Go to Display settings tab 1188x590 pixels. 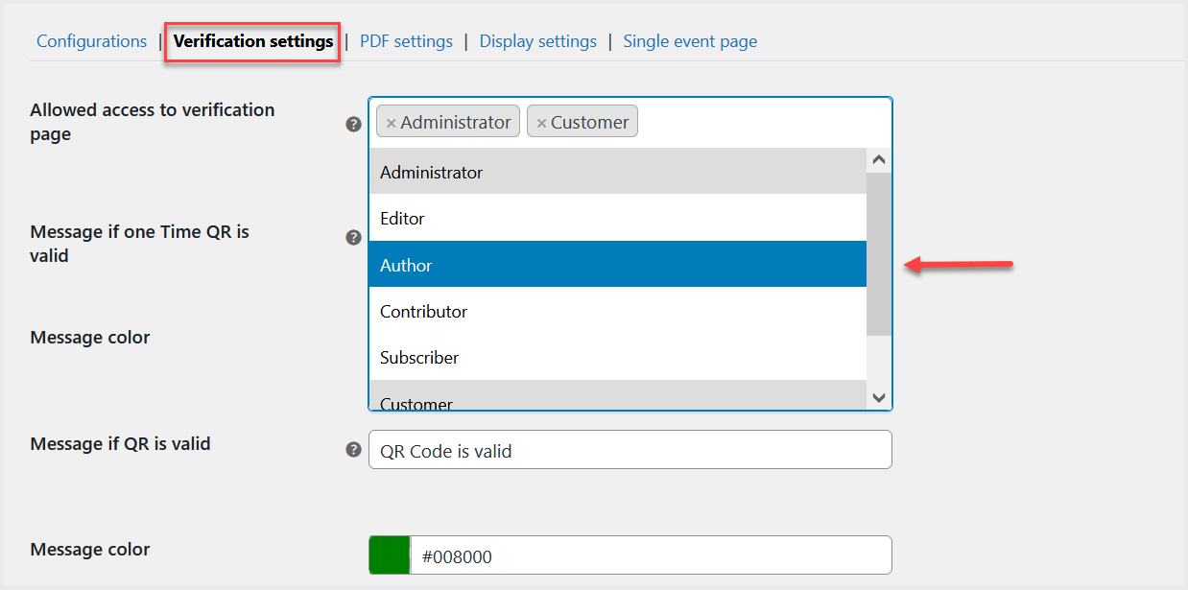click(537, 41)
